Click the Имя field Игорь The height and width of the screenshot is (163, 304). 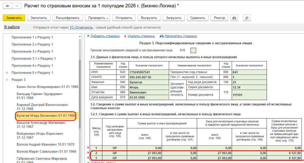(149, 87)
